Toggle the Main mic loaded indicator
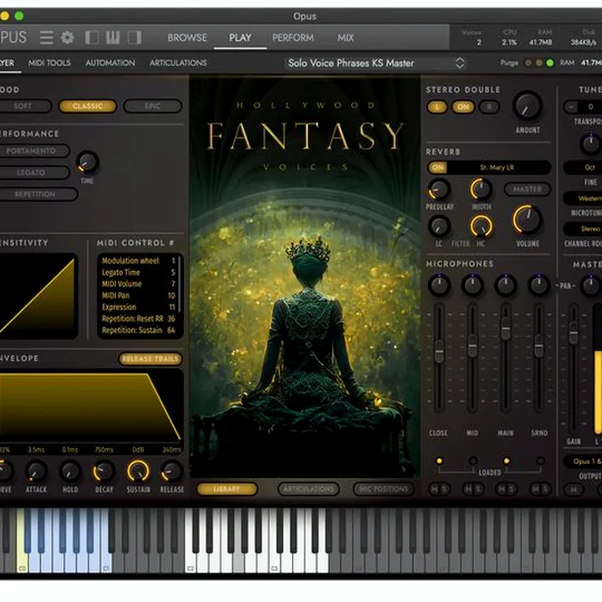 [x=507, y=461]
